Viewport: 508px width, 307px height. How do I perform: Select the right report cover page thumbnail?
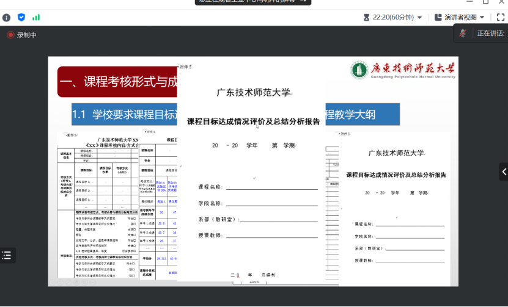(395, 208)
